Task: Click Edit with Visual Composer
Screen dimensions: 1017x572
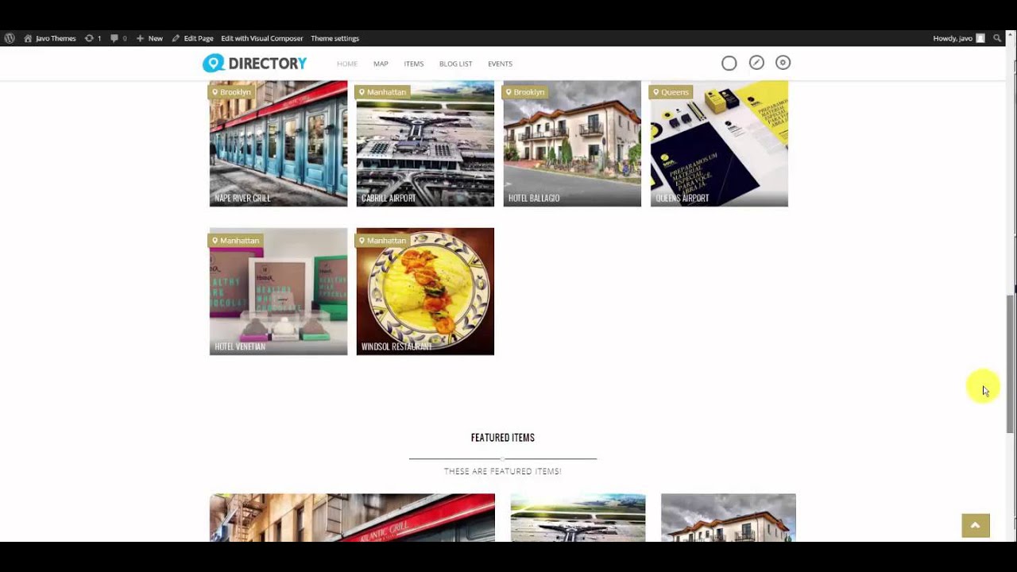Action: 262,38
